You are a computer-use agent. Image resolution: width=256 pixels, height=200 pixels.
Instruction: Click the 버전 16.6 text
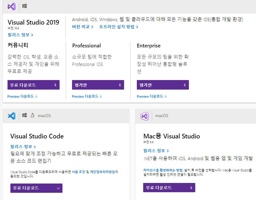pos(13,28)
